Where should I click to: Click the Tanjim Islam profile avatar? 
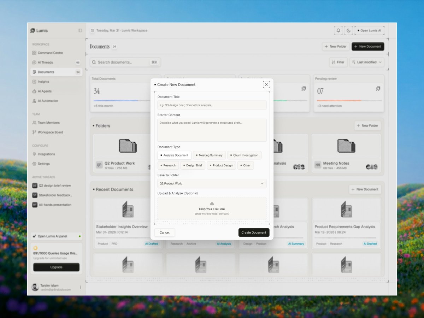coord(35,287)
